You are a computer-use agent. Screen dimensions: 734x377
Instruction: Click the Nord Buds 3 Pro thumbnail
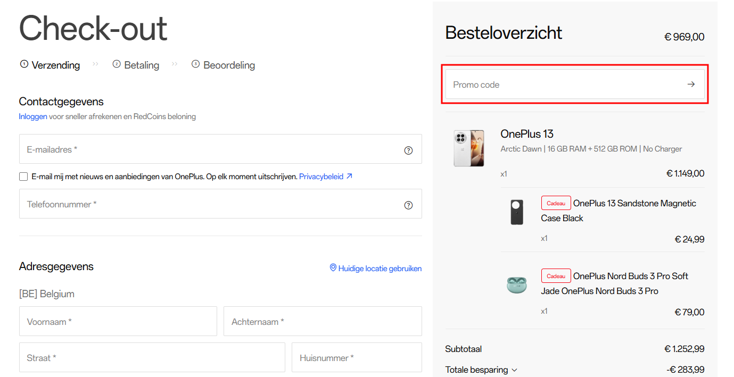[x=516, y=285]
